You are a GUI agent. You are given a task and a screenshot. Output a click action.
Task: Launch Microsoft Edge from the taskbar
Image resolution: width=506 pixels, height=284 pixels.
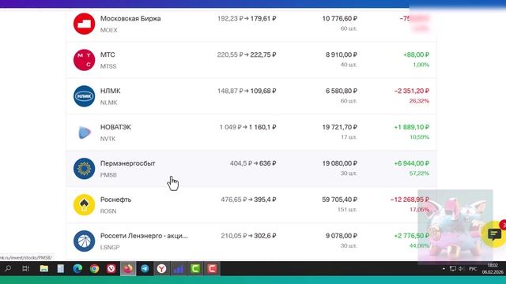tap(77, 268)
